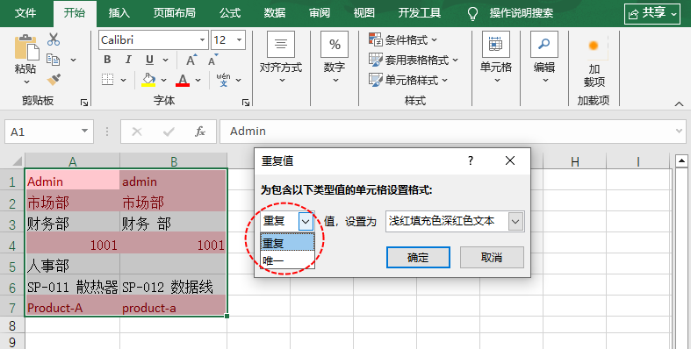Viewport: 691px width, 349px height.
Task: Click the vertical scrollbar up arrow
Action: click(681, 161)
